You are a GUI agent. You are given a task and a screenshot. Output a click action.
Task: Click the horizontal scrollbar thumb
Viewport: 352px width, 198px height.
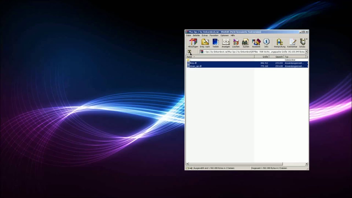point(236,164)
